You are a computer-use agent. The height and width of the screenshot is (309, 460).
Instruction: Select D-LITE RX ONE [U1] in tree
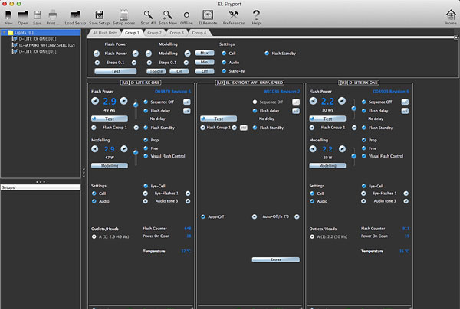tap(34, 39)
